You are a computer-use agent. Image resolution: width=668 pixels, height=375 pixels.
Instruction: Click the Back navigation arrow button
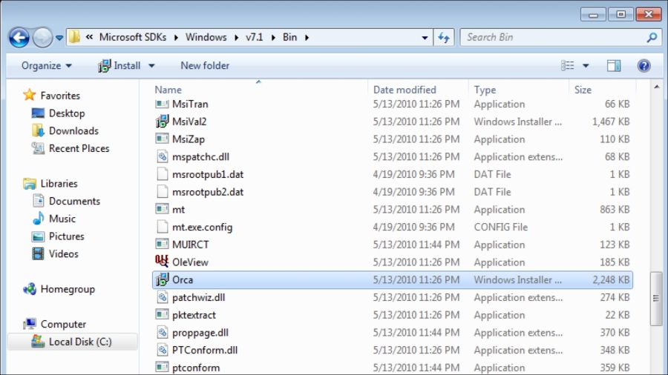tap(19, 37)
